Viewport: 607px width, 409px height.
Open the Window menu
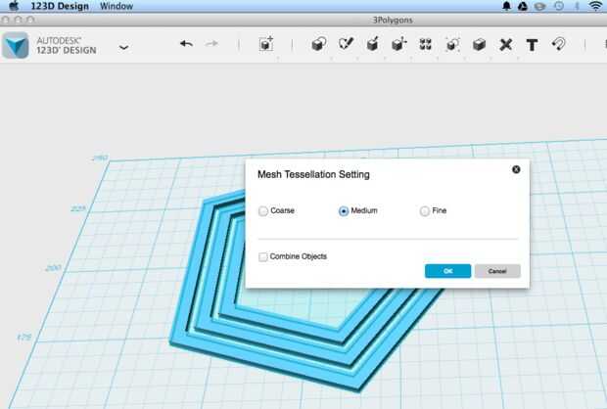(117, 6)
